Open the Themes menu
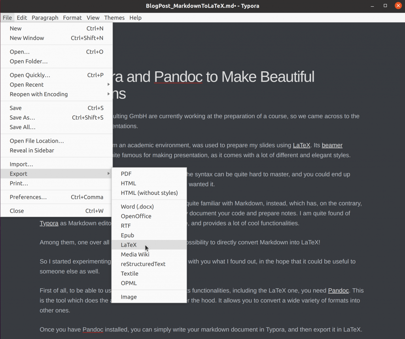Image resolution: width=405 pixels, height=339 pixels. 114,17
